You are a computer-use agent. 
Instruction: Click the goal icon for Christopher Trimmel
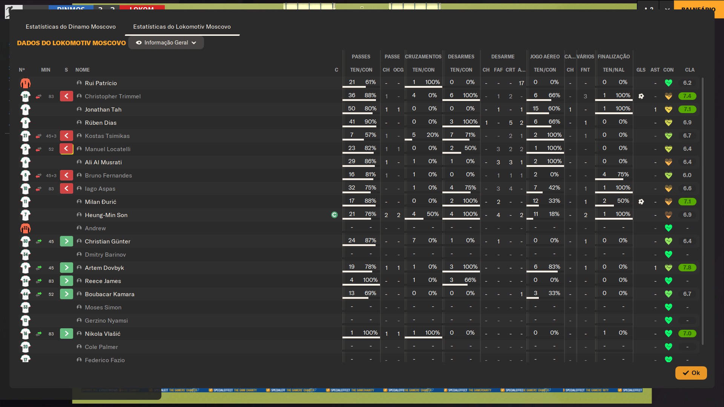641,96
